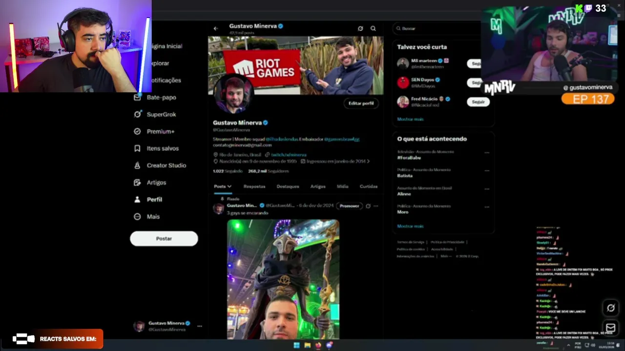Open 268,2 mil Seguidores list

click(x=269, y=172)
